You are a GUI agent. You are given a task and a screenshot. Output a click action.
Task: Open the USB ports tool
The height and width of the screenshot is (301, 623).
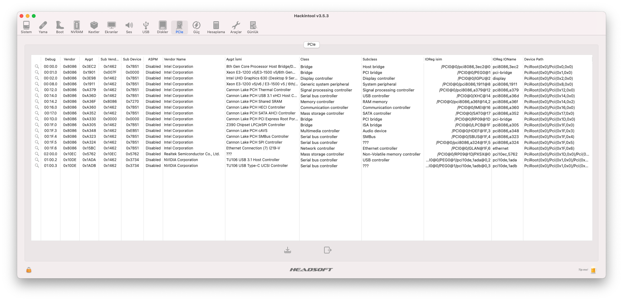tap(146, 27)
